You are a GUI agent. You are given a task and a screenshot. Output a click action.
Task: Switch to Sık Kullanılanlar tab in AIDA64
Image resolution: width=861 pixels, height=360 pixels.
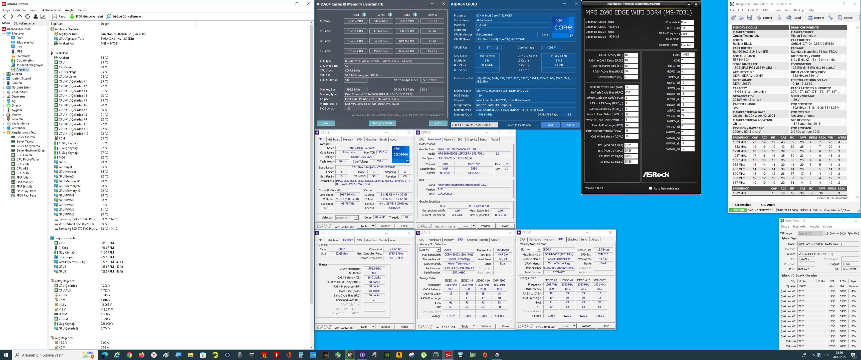click(24, 23)
